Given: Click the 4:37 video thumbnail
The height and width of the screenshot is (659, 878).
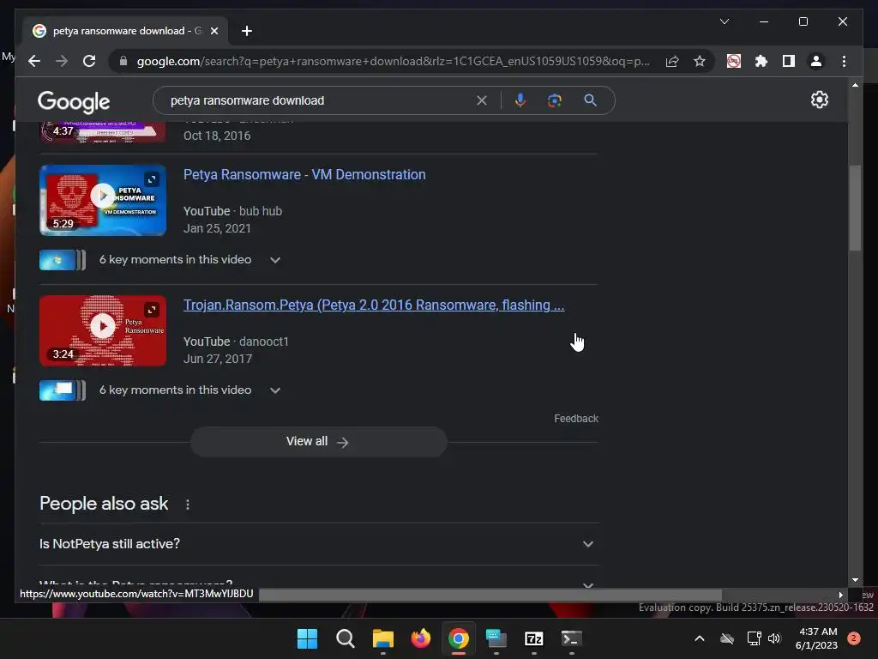Looking at the screenshot, I should pos(103,131).
